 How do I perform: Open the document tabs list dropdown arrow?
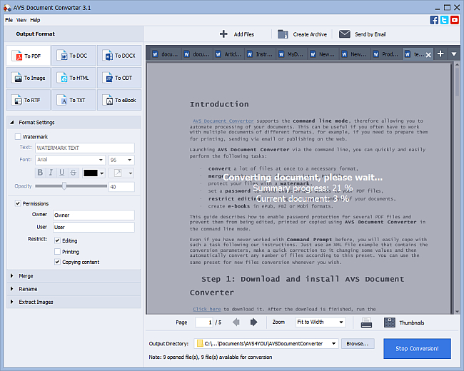pos(453,54)
